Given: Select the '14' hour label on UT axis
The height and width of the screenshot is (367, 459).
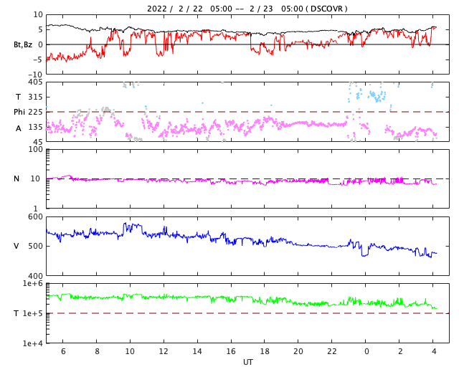Looking at the screenshot, I should [197, 351].
